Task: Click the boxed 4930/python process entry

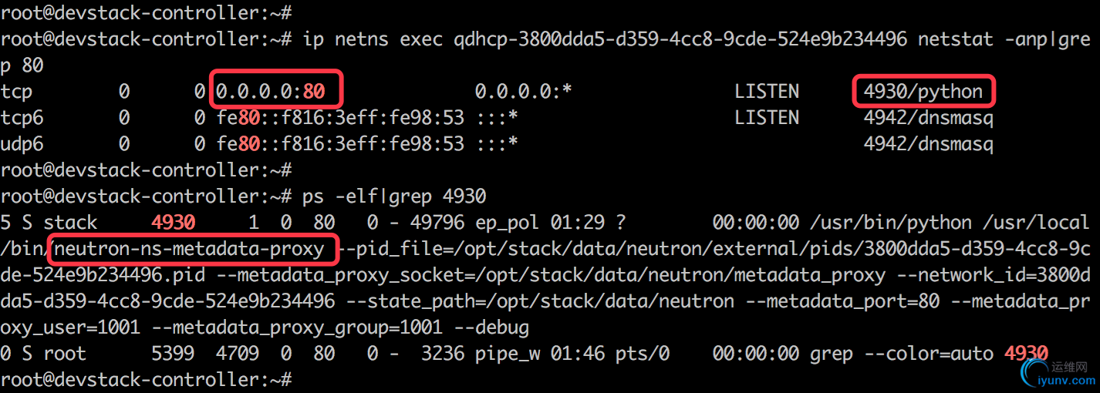Action: tap(924, 91)
